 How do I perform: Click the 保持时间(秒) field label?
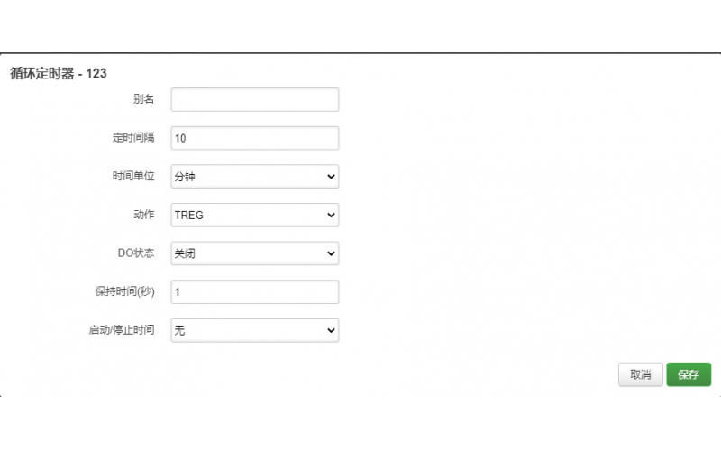(x=124, y=292)
